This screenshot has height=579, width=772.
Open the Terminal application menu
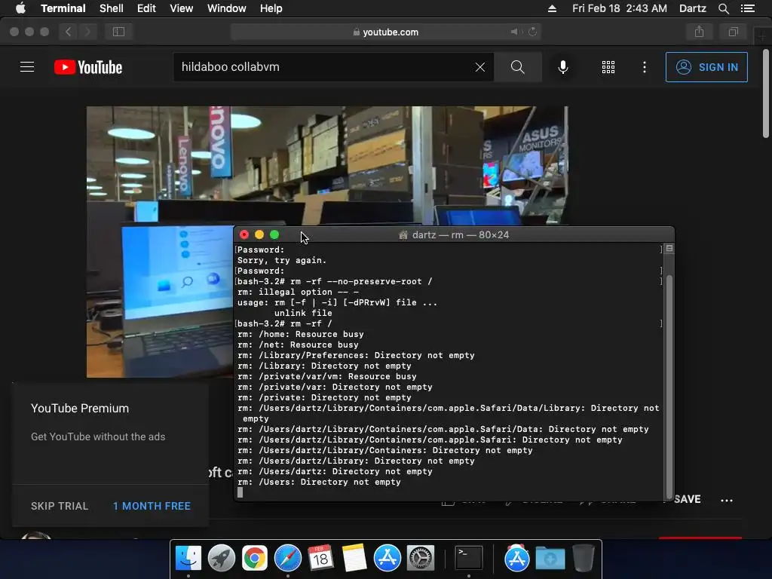click(x=63, y=8)
